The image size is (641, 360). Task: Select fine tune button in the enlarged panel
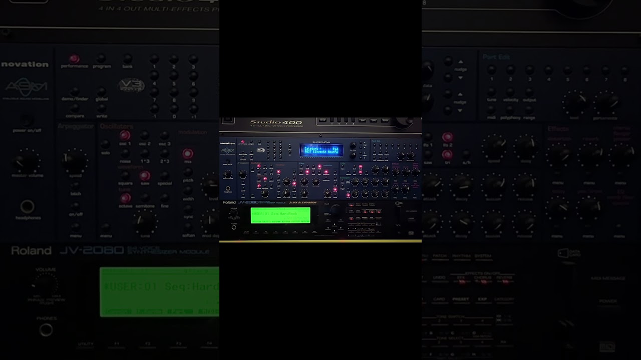pyautogui.click(x=164, y=198)
